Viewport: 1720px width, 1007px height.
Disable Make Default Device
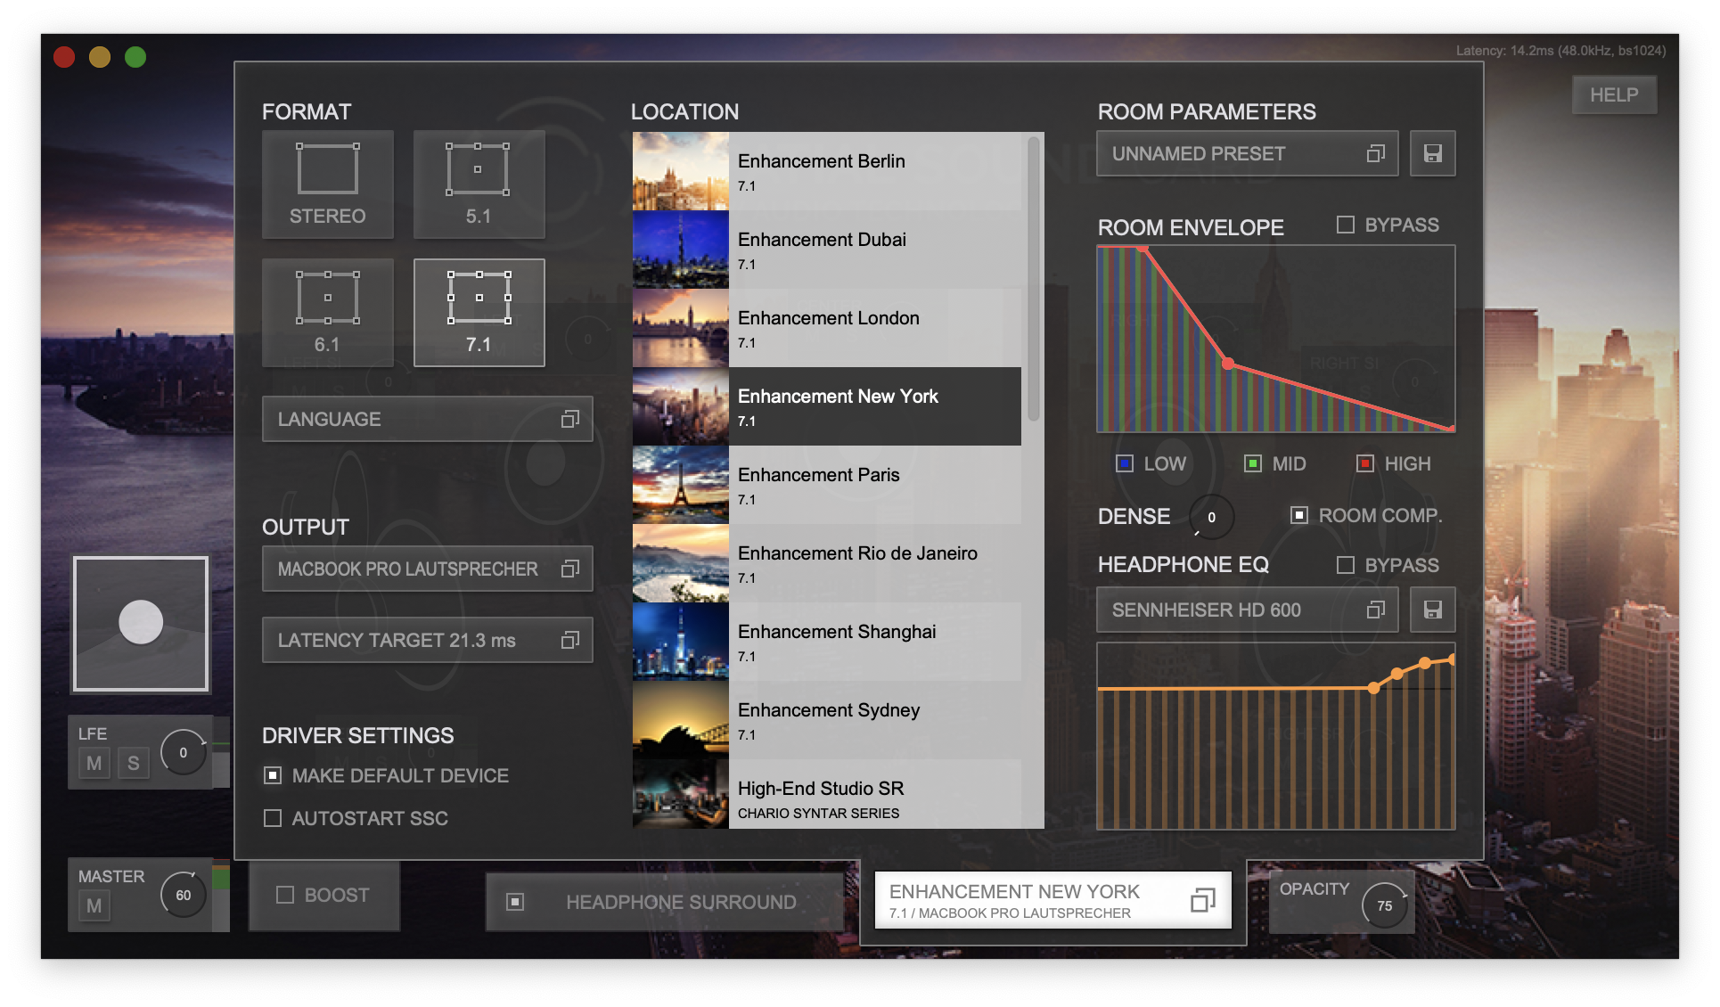272,775
